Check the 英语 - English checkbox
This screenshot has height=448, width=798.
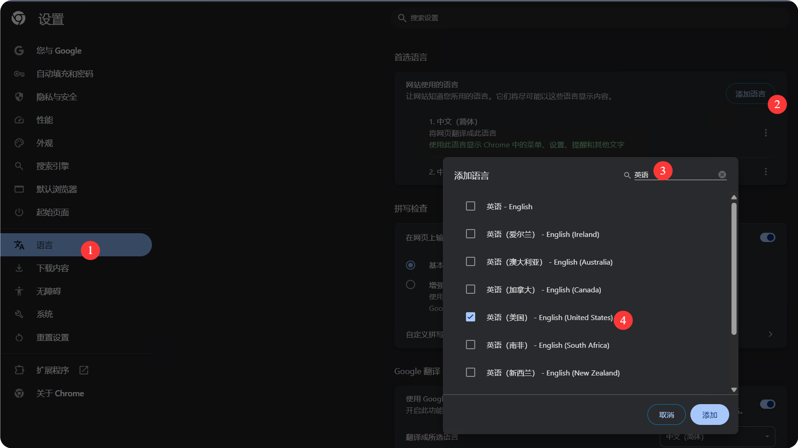(x=471, y=206)
